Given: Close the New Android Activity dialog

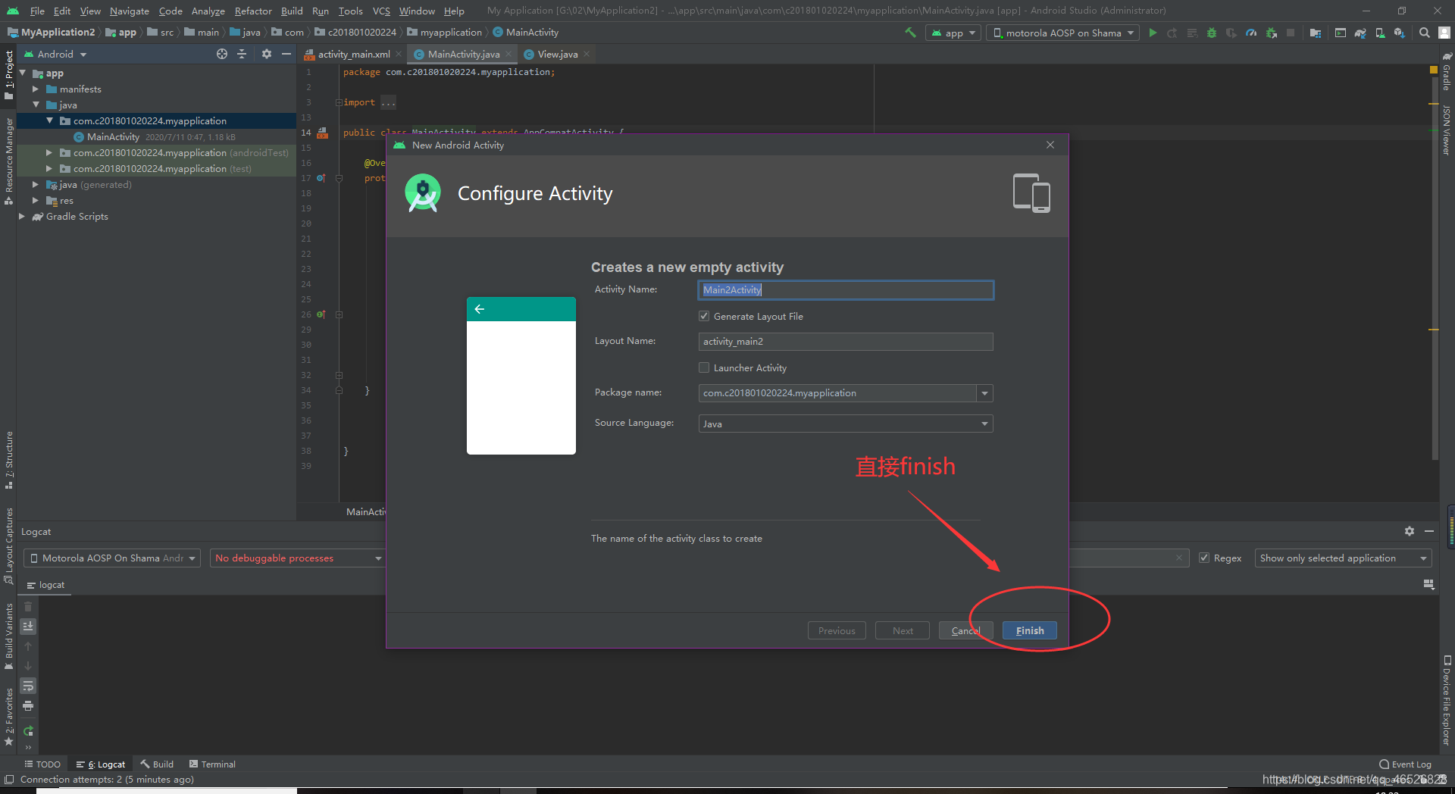Looking at the screenshot, I should pyautogui.click(x=1050, y=145).
